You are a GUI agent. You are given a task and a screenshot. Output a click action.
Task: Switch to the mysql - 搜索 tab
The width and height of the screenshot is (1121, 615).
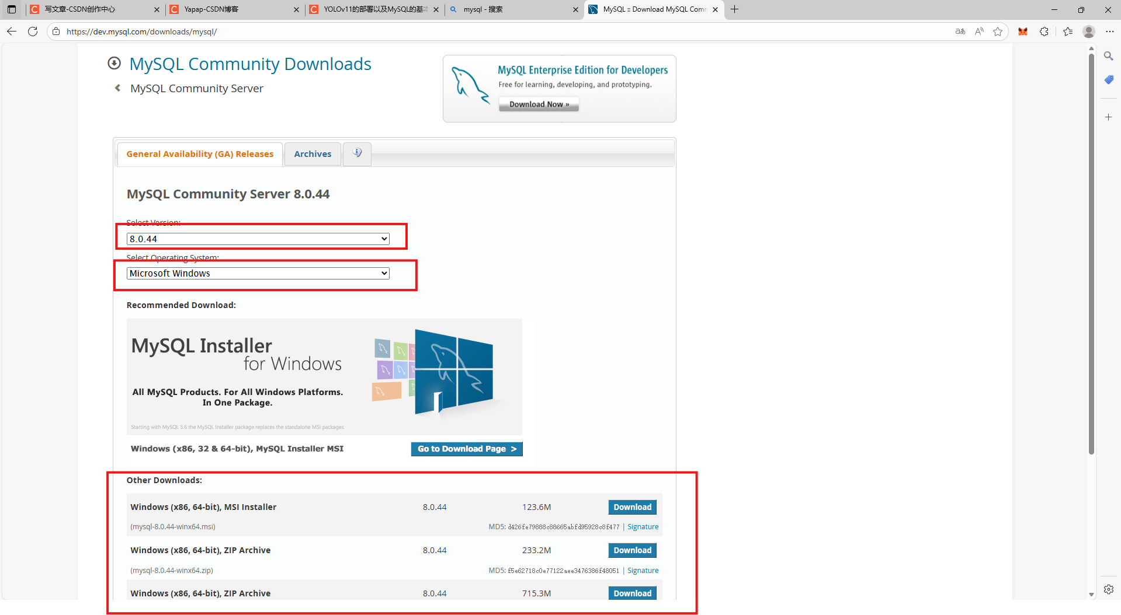click(514, 9)
